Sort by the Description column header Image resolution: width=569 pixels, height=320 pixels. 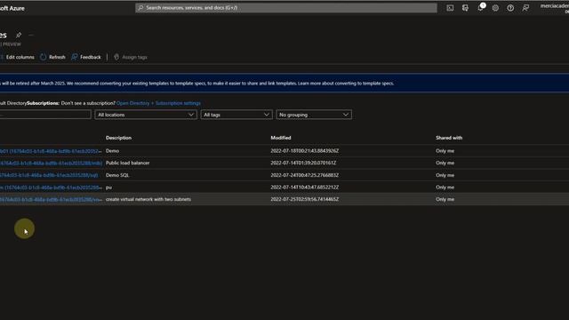118,138
